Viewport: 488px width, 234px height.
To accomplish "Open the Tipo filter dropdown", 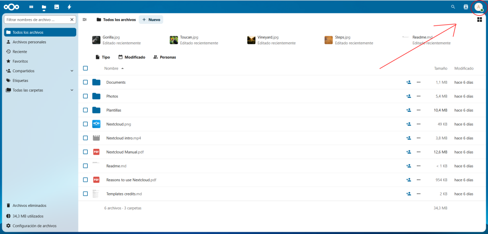I will tap(103, 57).
